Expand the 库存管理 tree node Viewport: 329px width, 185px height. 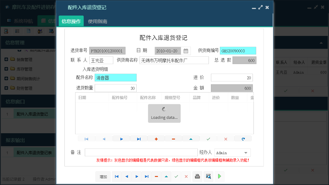point(7,69)
